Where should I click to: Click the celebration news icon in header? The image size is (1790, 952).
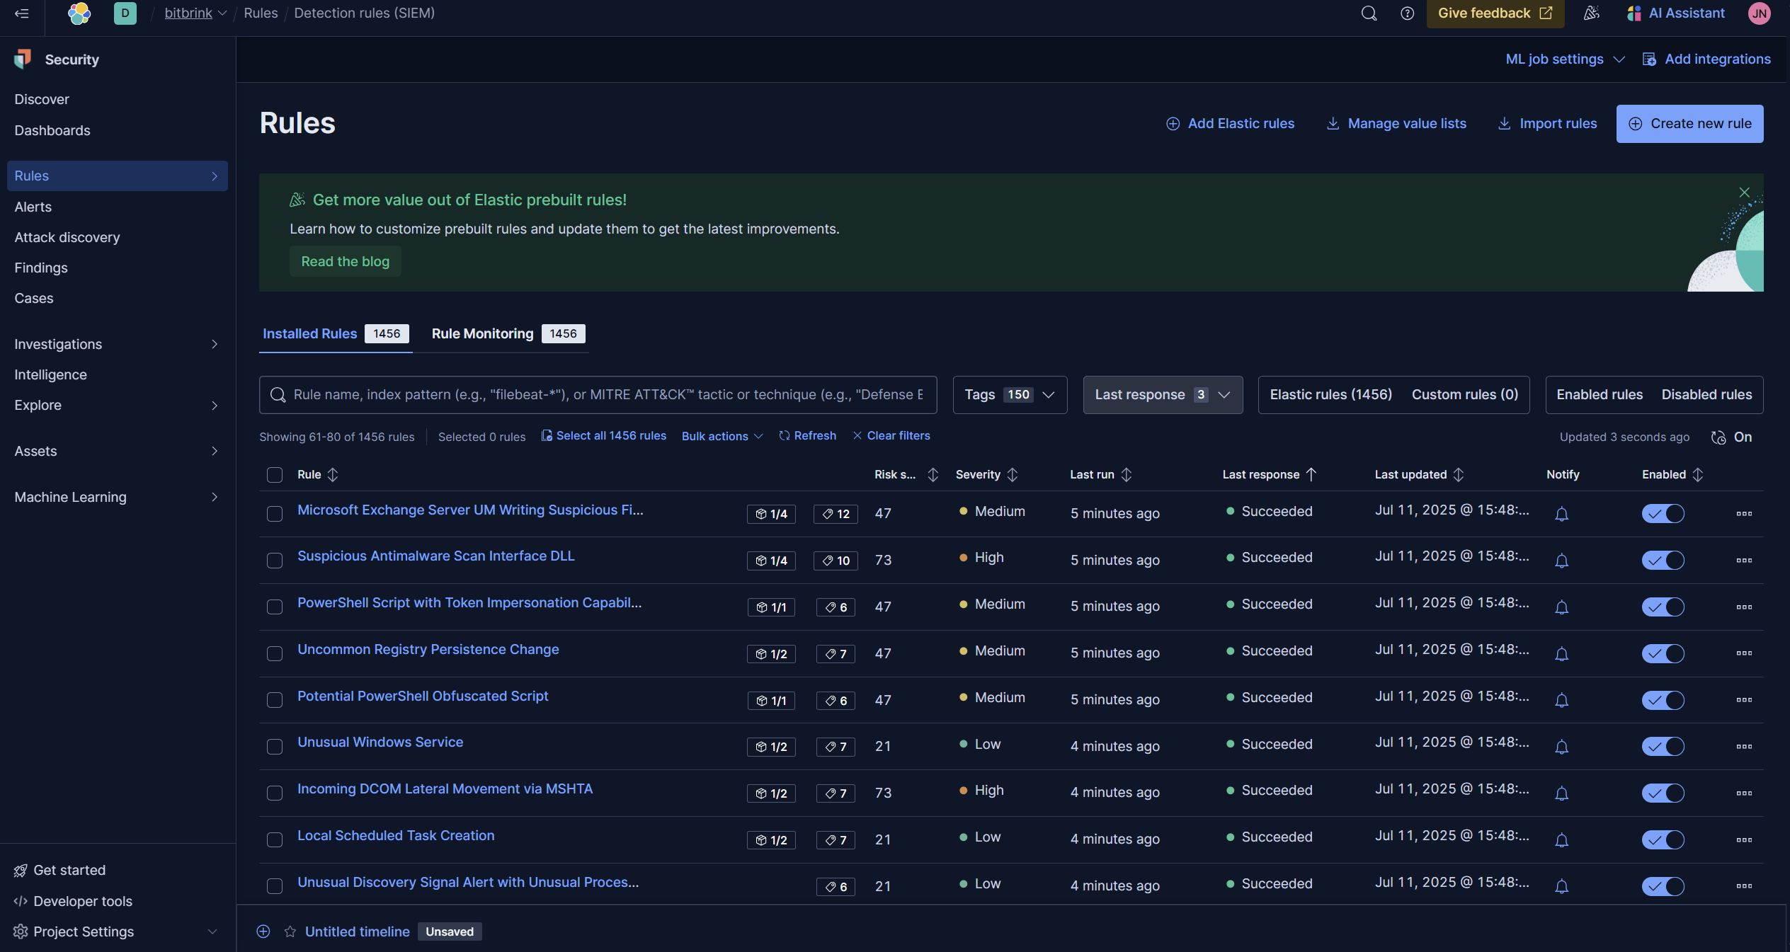coord(1591,13)
